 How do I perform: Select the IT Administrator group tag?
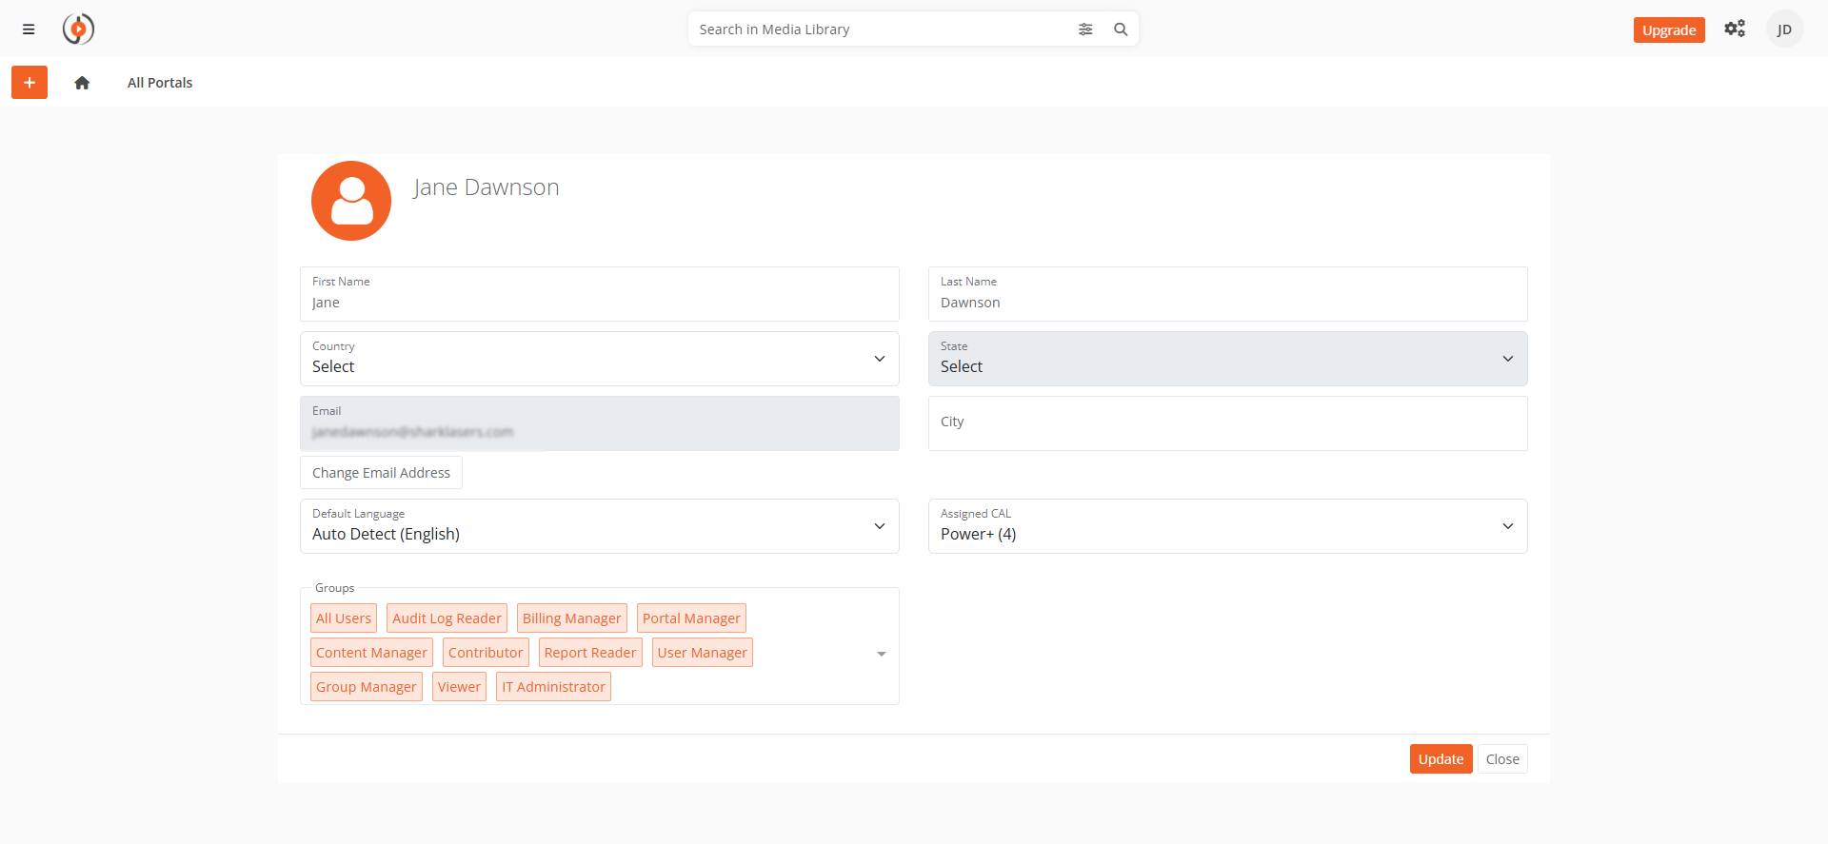(553, 687)
